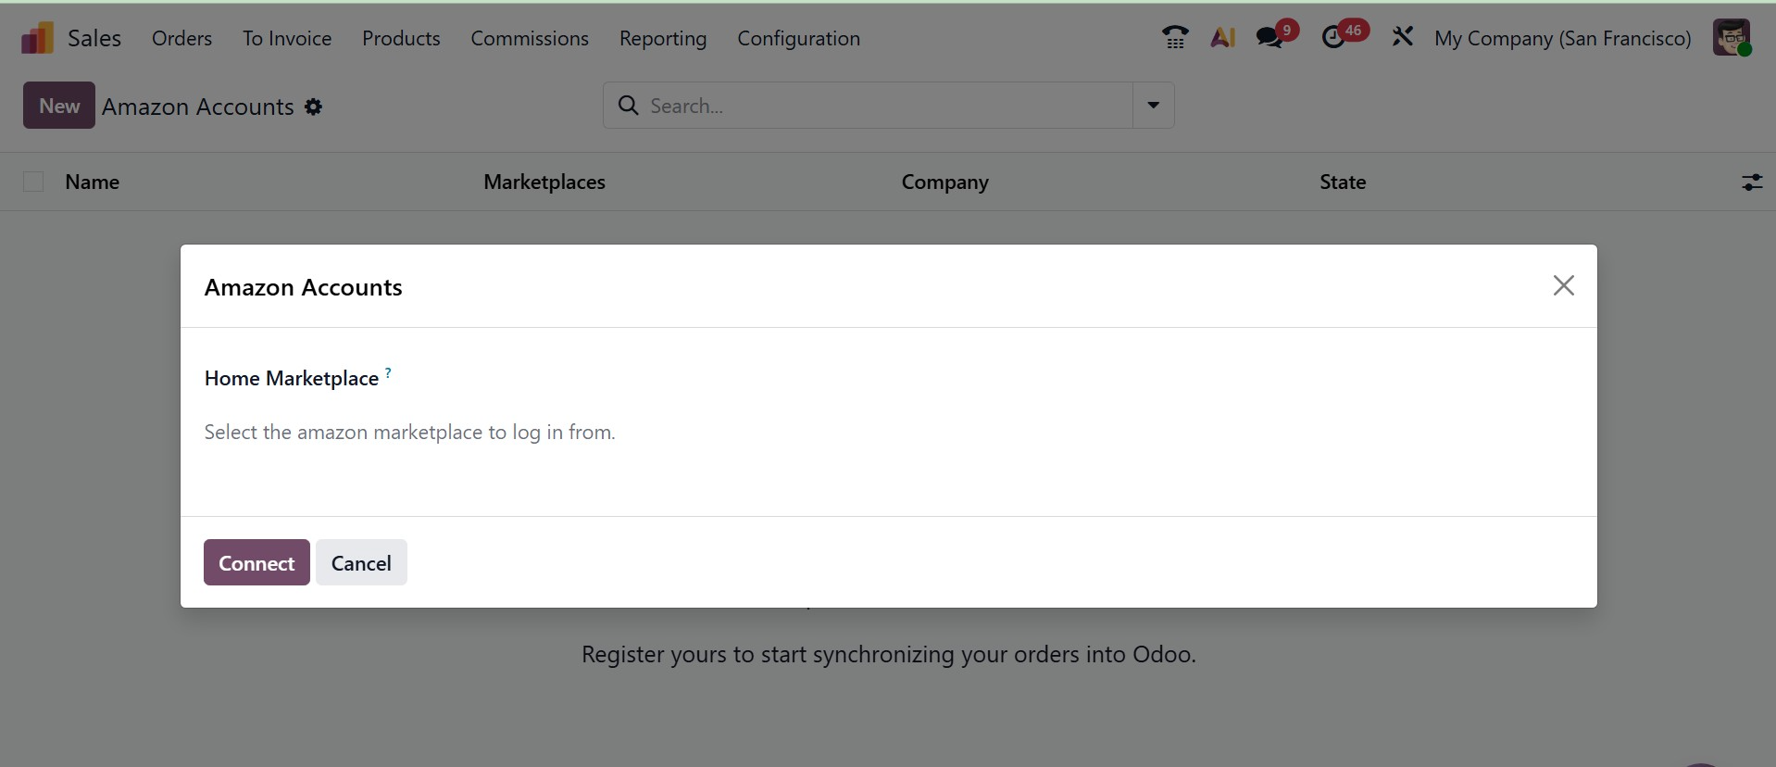Click the Home Marketplace help question mark

[388, 372]
